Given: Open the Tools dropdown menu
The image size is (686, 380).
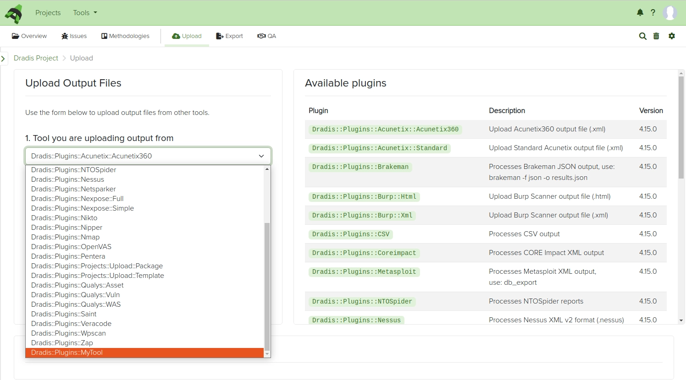Looking at the screenshot, I should point(85,13).
